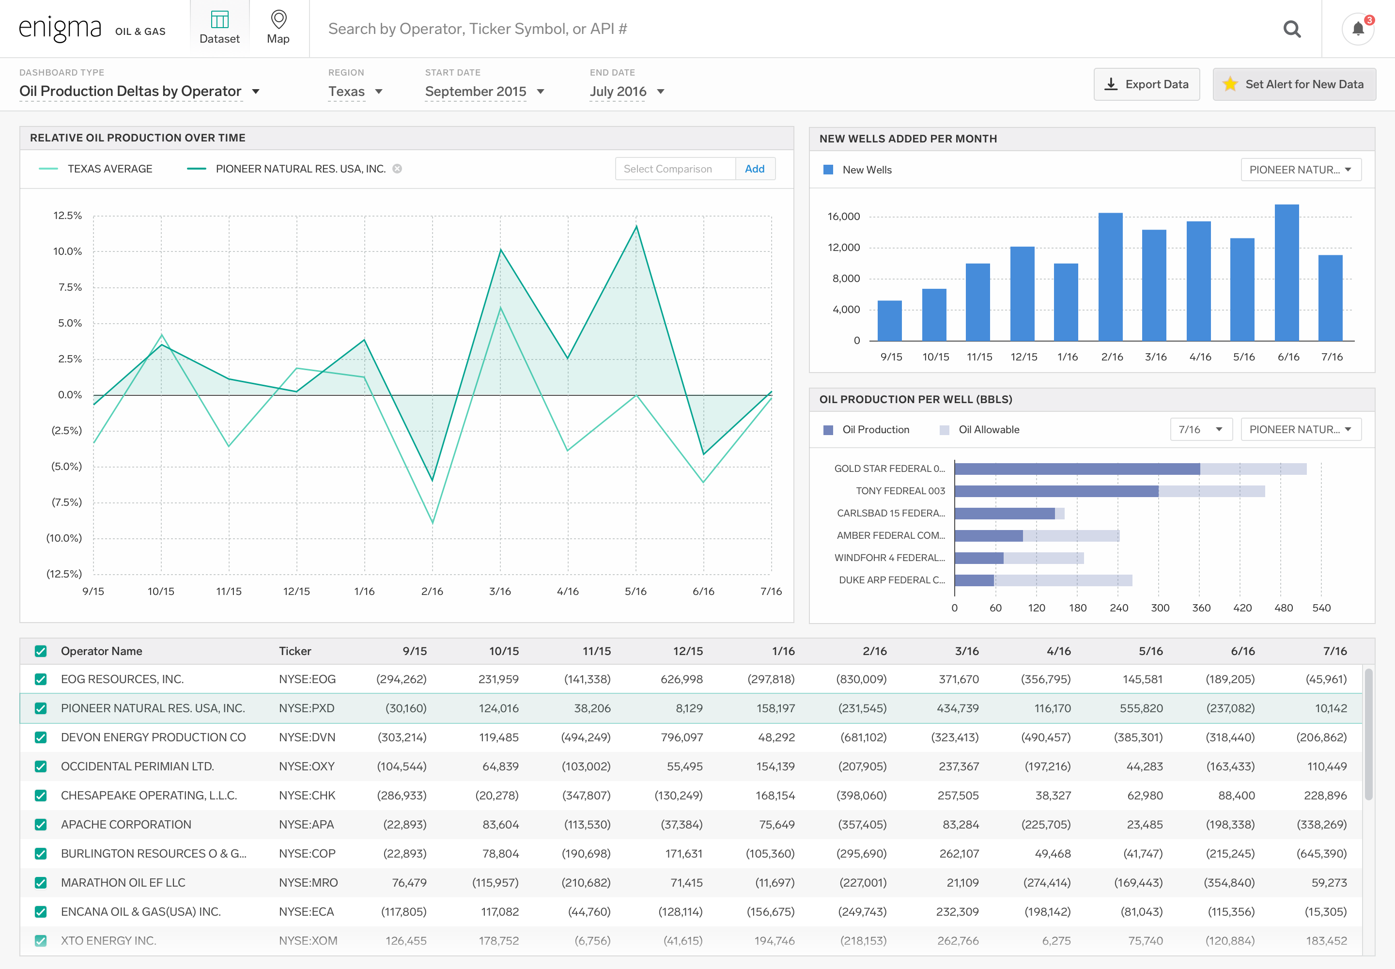Click EOG's 626,998 value for 12/15

coord(682,679)
